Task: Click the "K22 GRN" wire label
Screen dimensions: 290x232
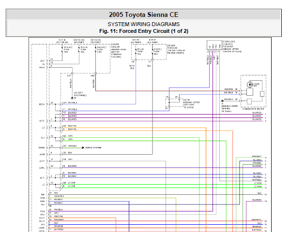Action: click(67, 136)
